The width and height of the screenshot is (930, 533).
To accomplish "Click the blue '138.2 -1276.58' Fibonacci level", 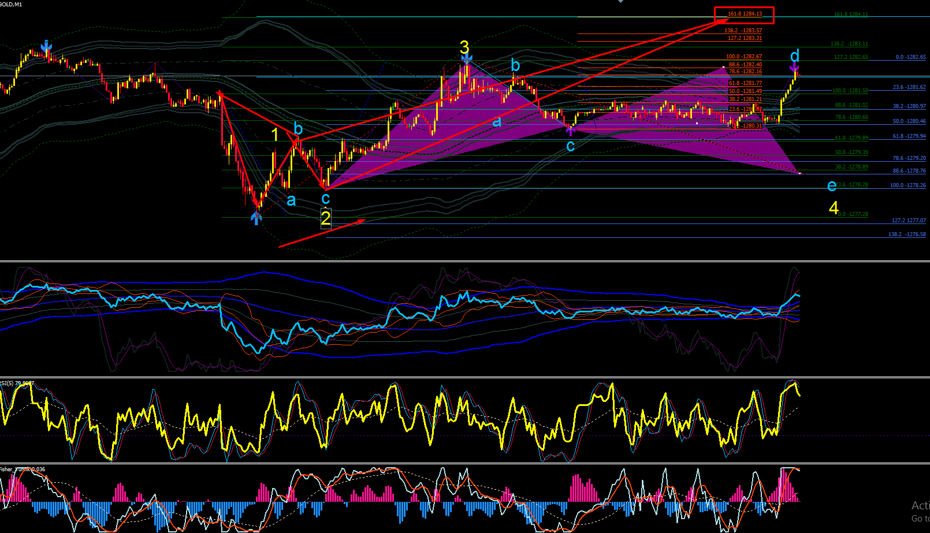I will click(907, 234).
